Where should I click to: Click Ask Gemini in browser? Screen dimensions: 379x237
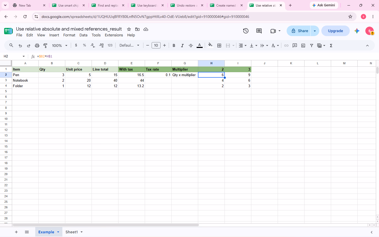pos(324,5)
